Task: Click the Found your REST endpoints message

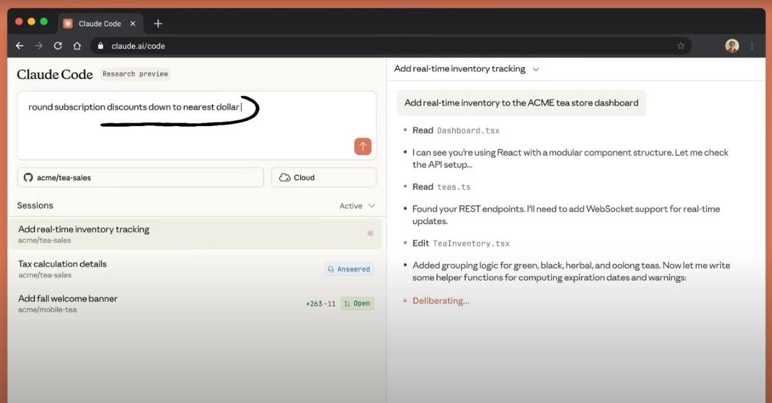Action: click(x=566, y=215)
